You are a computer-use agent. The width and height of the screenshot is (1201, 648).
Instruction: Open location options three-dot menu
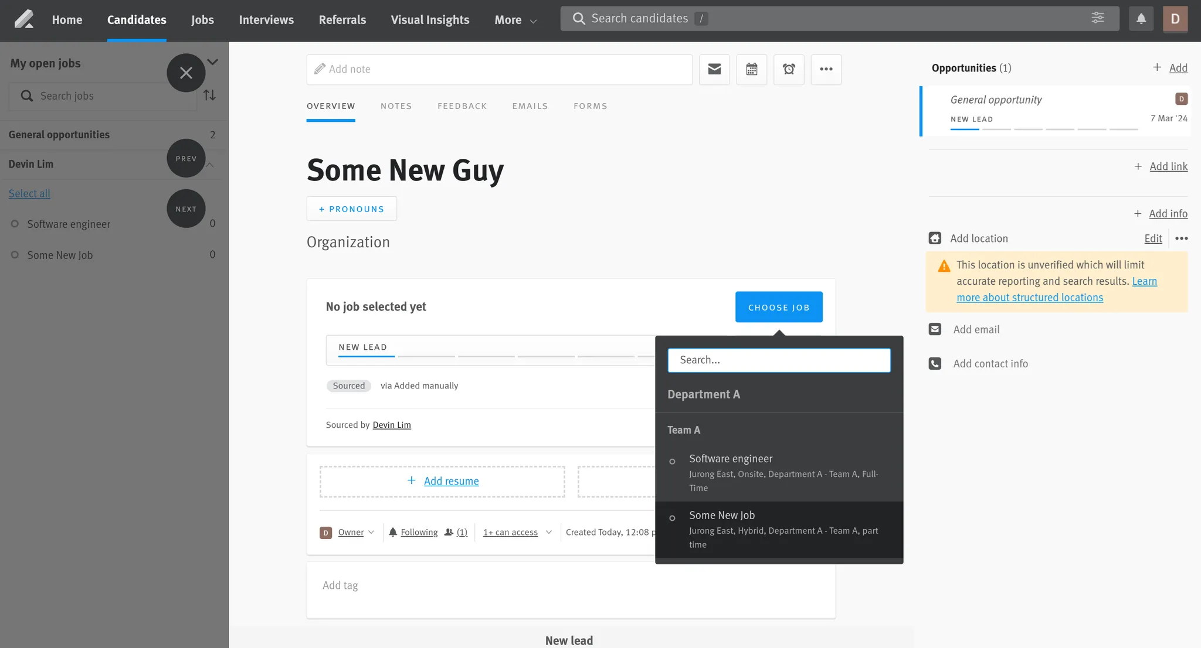click(x=1182, y=238)
